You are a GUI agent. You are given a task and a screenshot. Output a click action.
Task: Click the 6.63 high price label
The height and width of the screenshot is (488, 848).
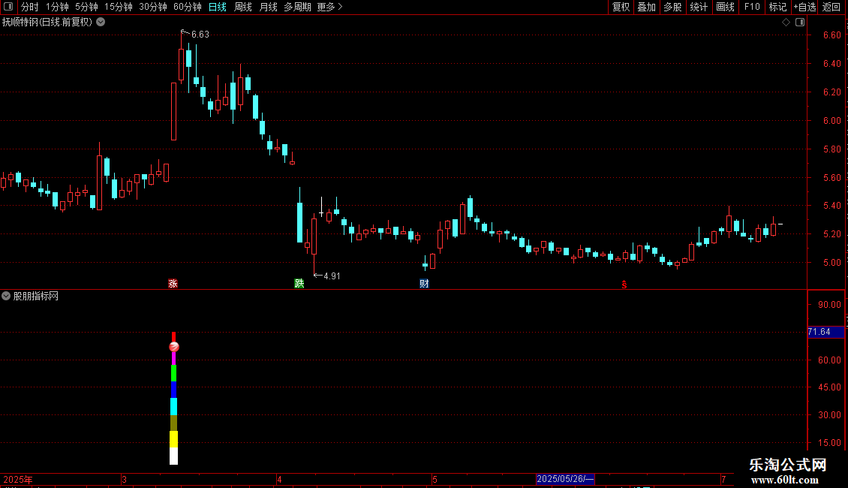point(200,34)
